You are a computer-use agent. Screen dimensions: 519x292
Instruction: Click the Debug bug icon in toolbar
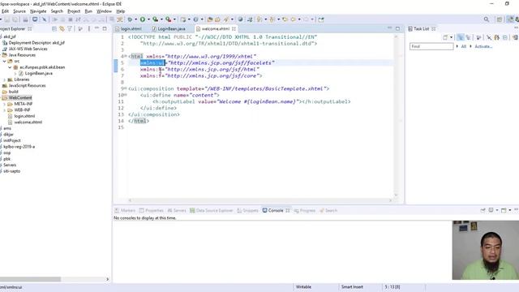pyautogui.click(x=130, y=19)
